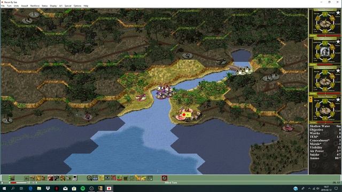Open the notification center icon
The image size is (342, 192).
pyautogui.click(x=336, y=188)
